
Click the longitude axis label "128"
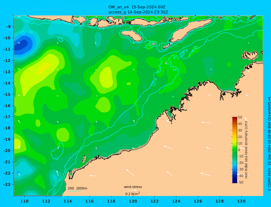coord(220,201)
